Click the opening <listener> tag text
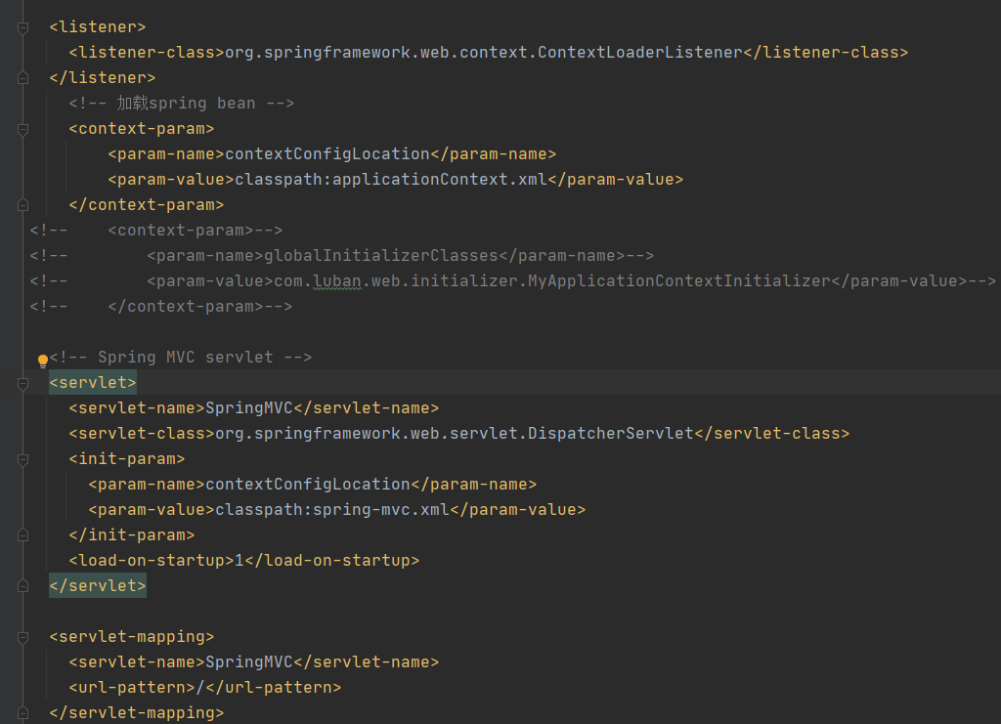This screenshot has height=724, width=1001. coord(98,26)
